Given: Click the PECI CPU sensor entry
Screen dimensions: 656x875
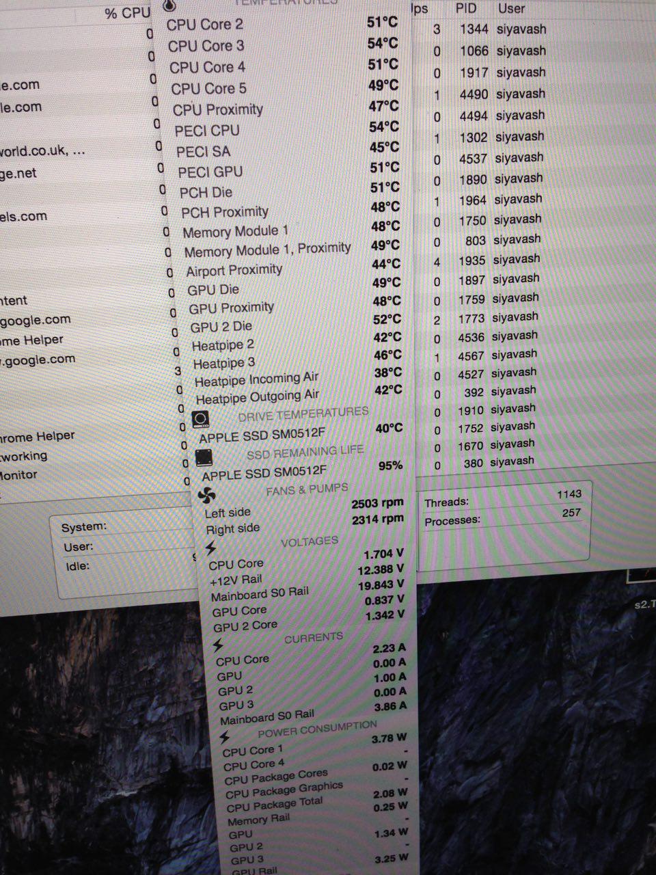Looking at the screenshot, I should (x=288, y=129).
